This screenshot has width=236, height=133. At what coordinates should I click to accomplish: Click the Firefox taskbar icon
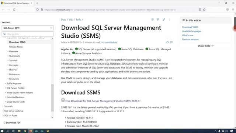pos(31,131)
